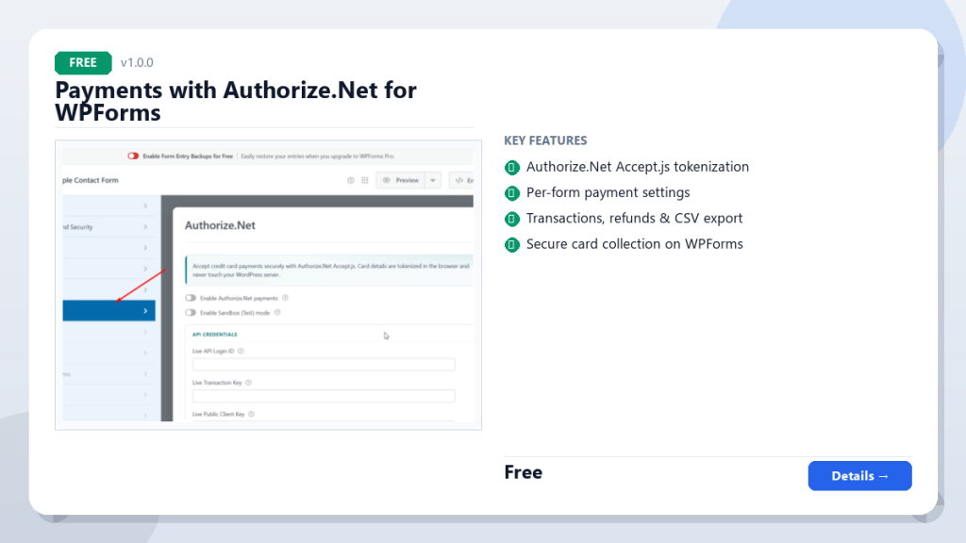Image resolution: width=966 pixels, height=543 pixels.
Task: Click the green icon beside Accept.js tokenization
Action: click(x=512, y=168)
